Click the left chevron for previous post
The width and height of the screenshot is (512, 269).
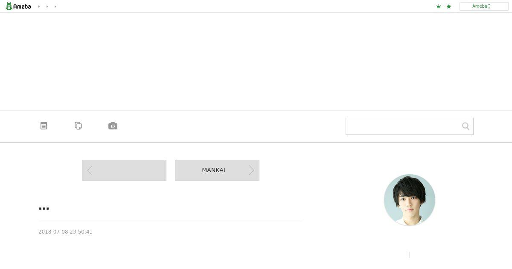tap(90, 170)
